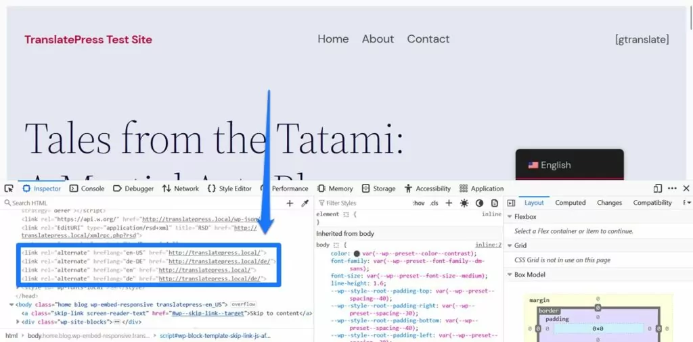Open the Compatibility tab
This screenshot has width=693, height=342.
click(x=652, y=203)
